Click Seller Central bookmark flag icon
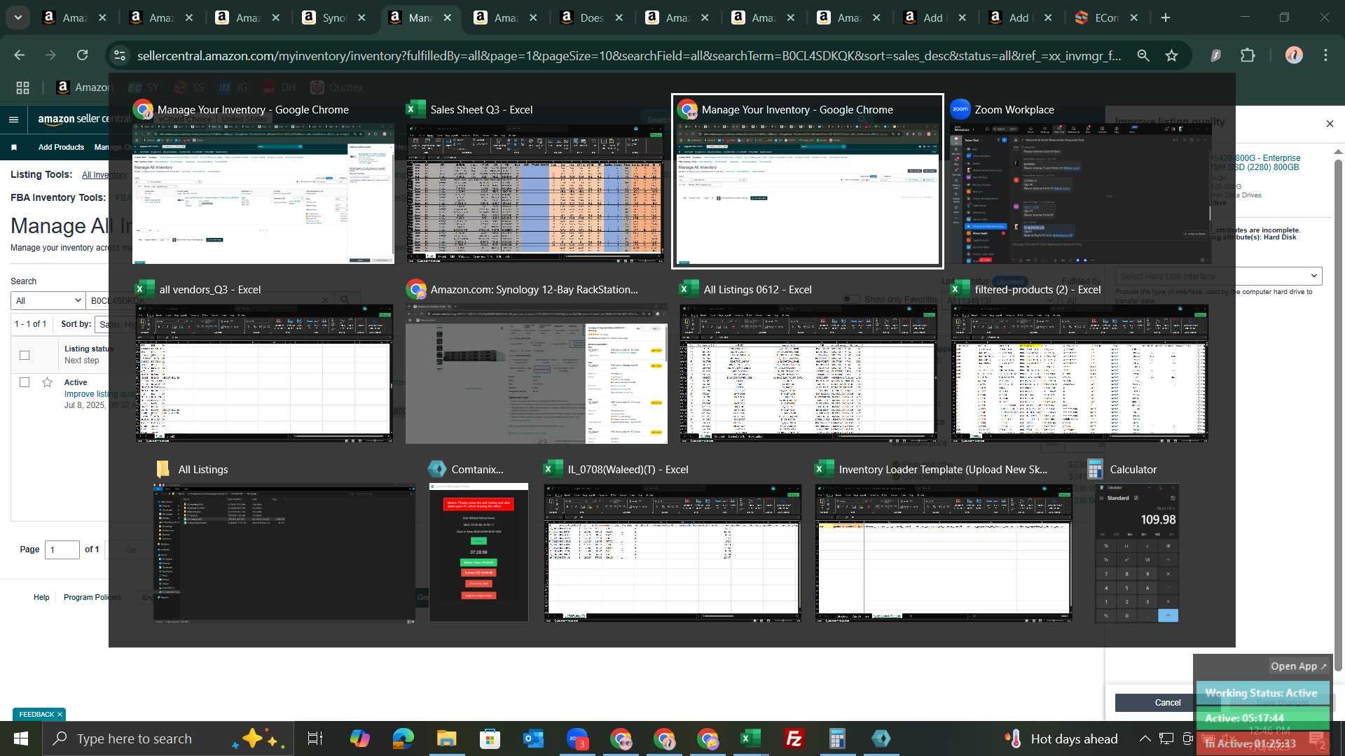 point(14,147)
